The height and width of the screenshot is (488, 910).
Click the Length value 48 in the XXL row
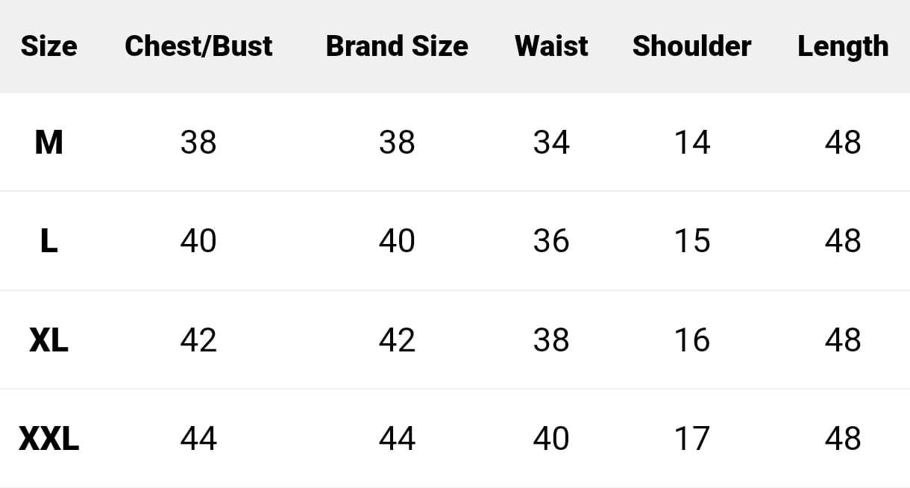[843, 439]
